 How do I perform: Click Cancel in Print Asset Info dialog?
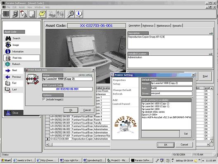[87, 110]
